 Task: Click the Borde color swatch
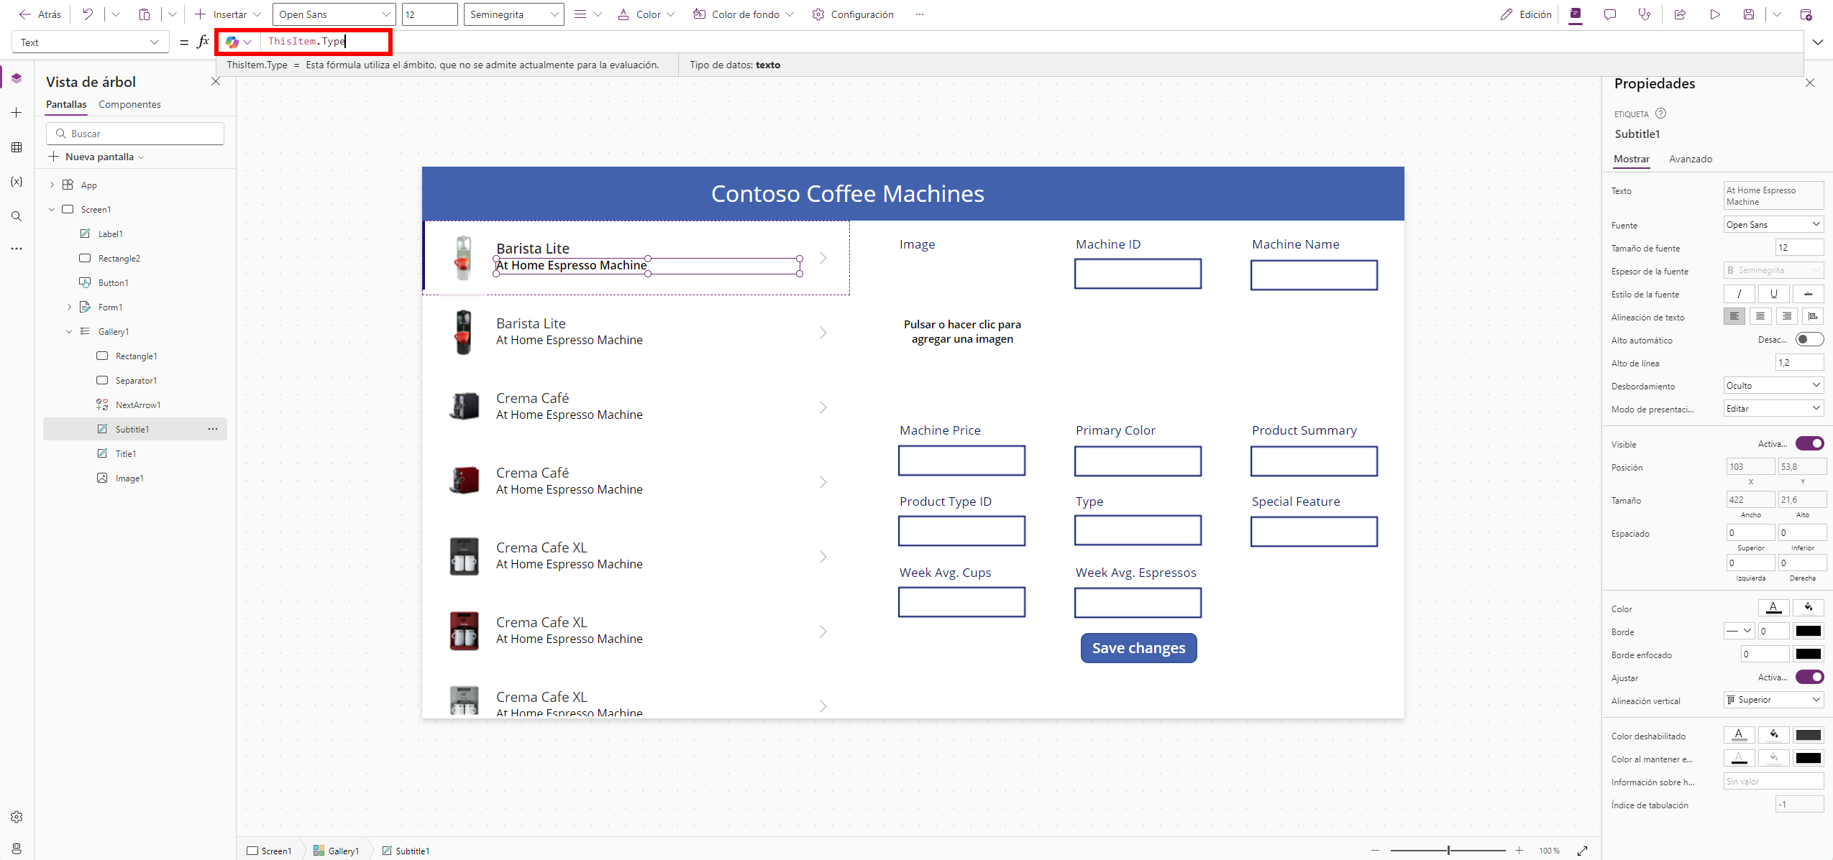[1808, 631]
